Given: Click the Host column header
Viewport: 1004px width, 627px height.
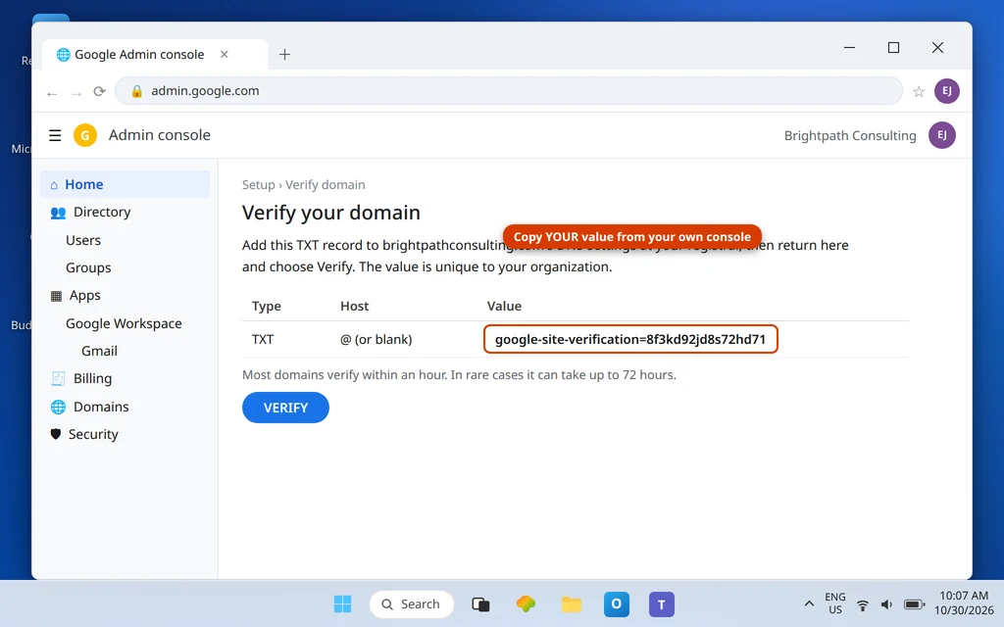Looking at the screenshot, I should coord(354,306).
